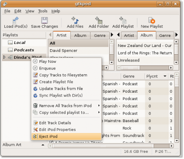
Task: Select New Zealand Our Land album
Action: click(145, 46)
